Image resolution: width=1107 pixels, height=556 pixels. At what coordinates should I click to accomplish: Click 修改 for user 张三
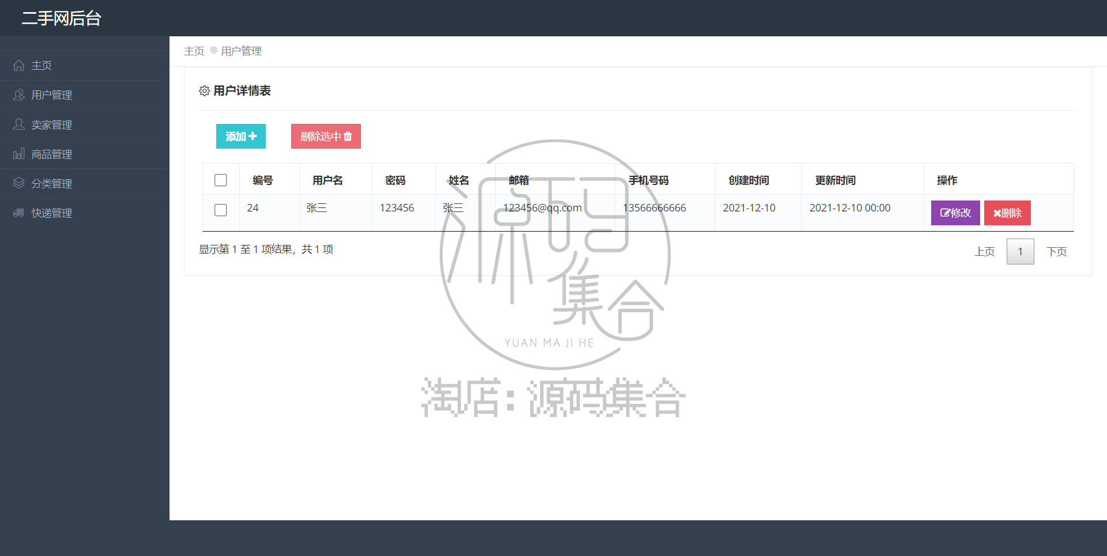click(x=955, y=213)
